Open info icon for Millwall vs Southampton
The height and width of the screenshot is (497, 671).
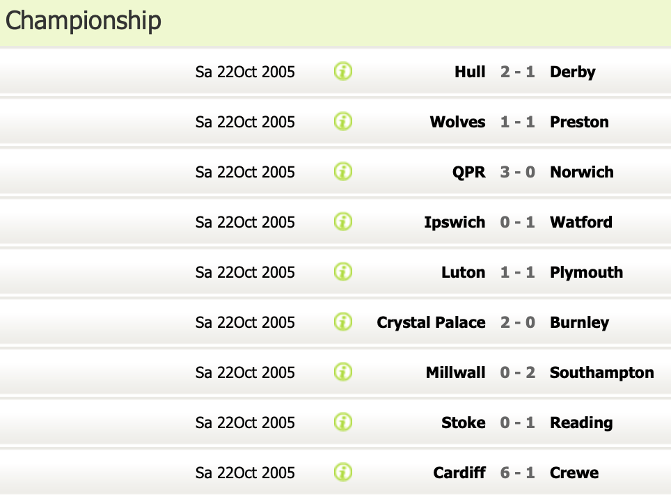343,372
